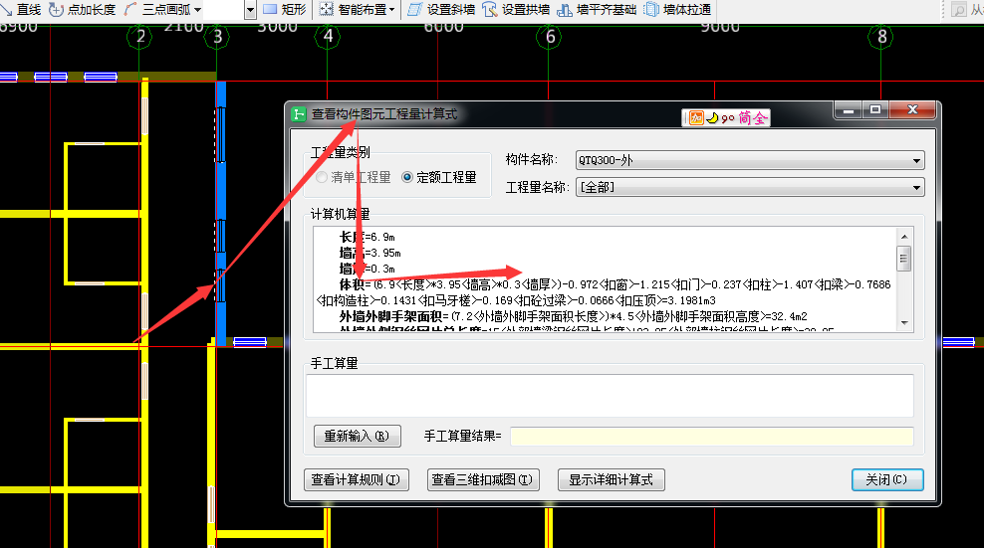Use the 墙平齐基础 align wall to foundation tool

tap(597, 9)
